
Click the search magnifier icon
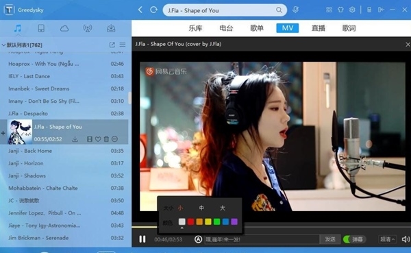[x=279, y=10]
